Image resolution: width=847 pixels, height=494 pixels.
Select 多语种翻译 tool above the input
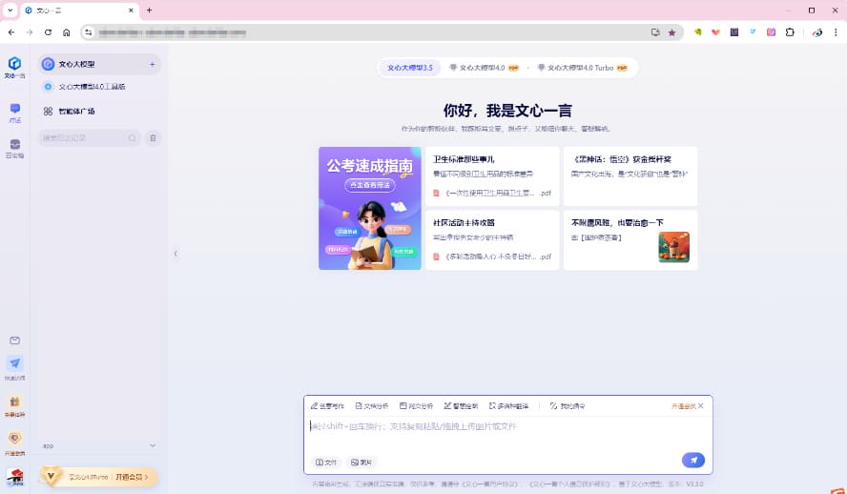pyautogui.click(x=508, y=406)
